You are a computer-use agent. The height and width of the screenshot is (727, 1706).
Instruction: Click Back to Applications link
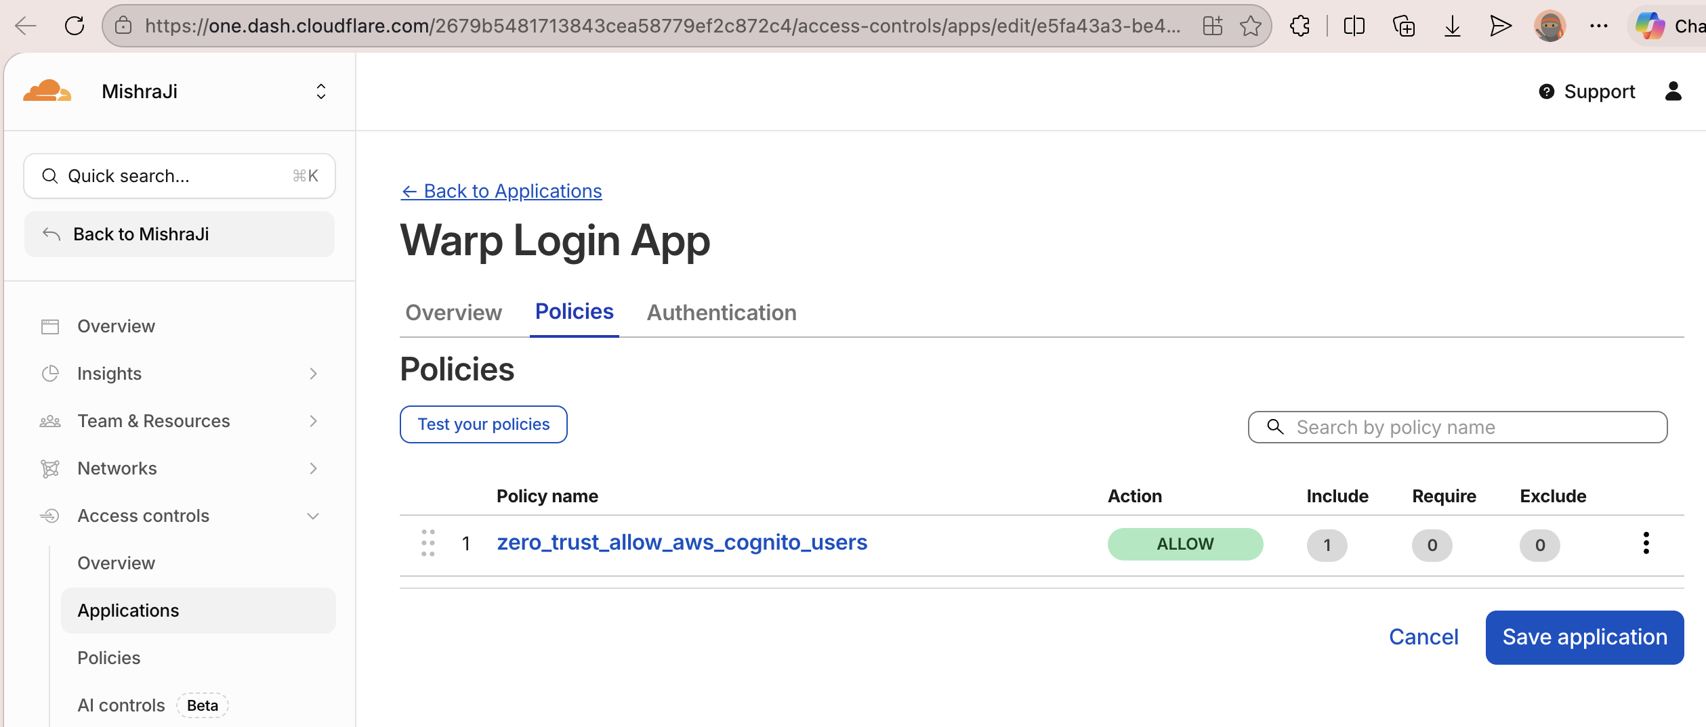(x=501, y=190)
